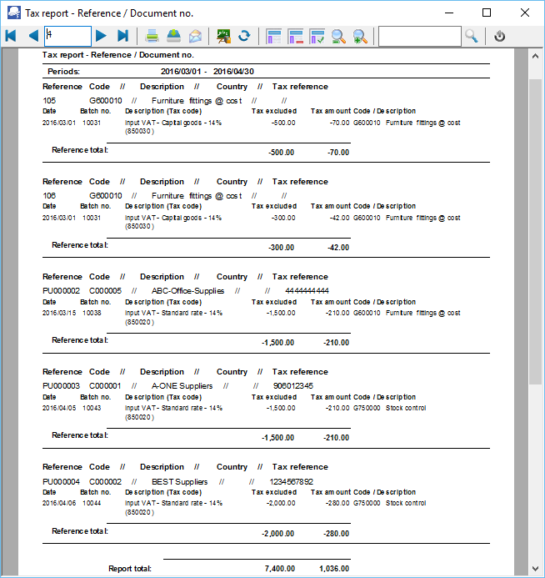Screen dimensions: 545x578
Task: Click the find magnifier button beside search
Action: [x=472, y=36]
